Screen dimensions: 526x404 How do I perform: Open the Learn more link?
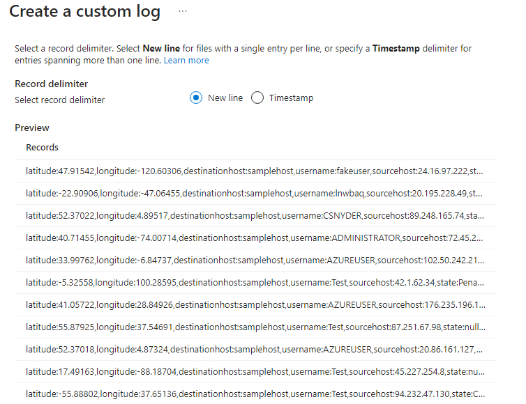click(x=186, y=61)
